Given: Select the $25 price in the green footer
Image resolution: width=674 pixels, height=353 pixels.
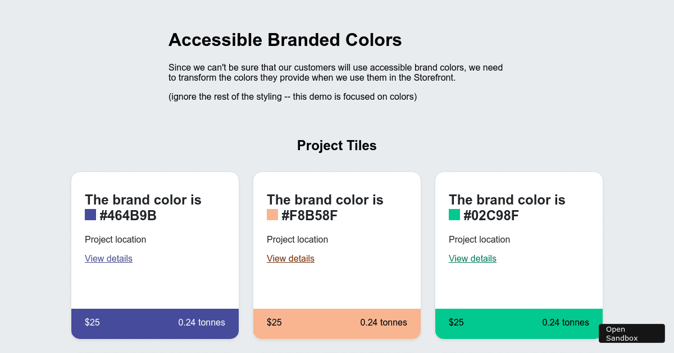Looking at the screenshot, I should [x=456, y=323].
